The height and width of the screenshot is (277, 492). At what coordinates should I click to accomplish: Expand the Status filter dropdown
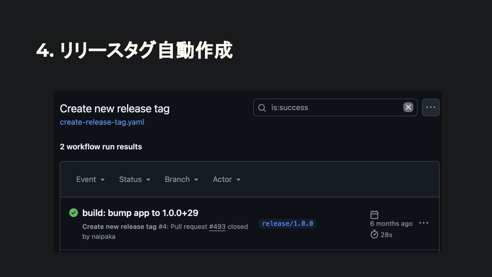(135, 180)
